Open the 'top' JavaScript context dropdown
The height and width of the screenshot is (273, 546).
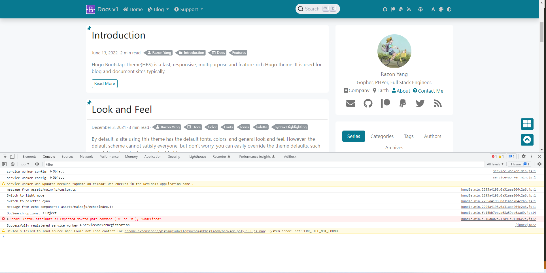25,164
